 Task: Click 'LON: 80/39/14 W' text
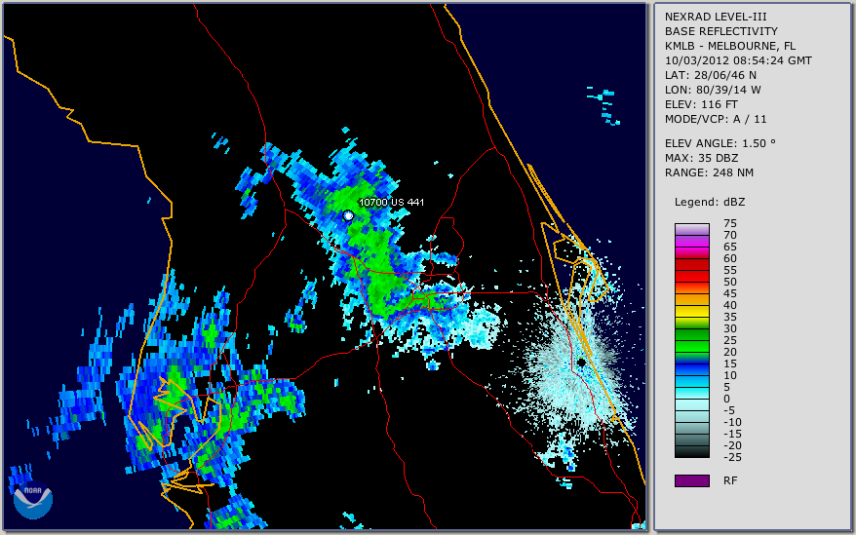point(713,90)
